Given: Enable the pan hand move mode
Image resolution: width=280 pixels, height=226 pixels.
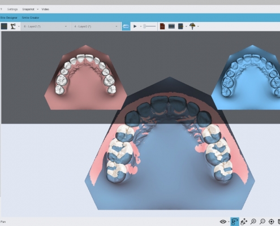Looking at the screenshot, I should pos(244,221).
